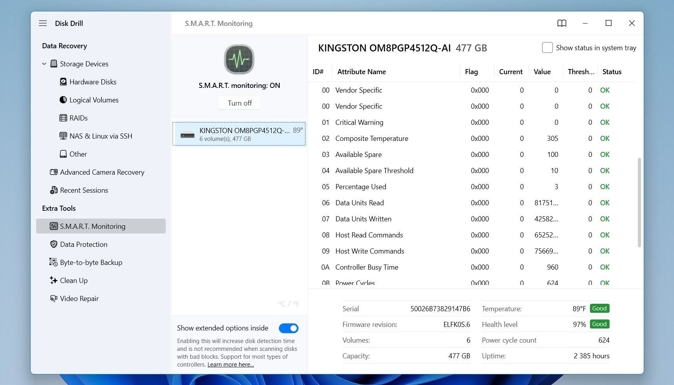Go to Clean Up tool
Screen dimensions: 674x385
point(74,281)
